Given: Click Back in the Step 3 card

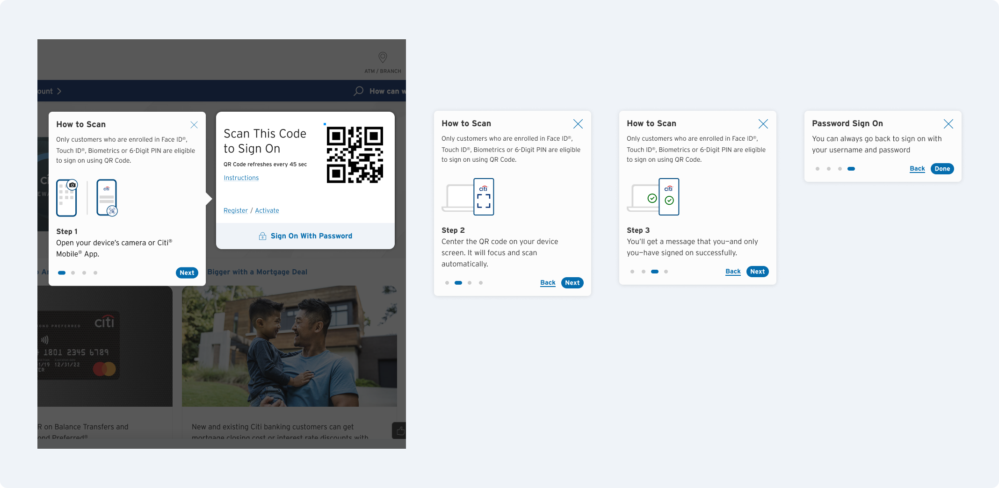Looking at the screenshot, I should pyautogui.click(x=733, y=272).
